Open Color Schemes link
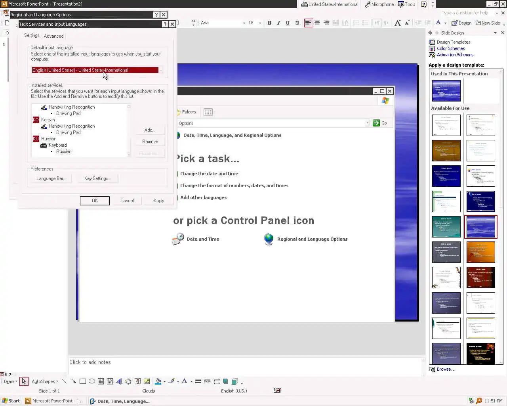The height and width of the screenshot is (406, 507). 451,48
